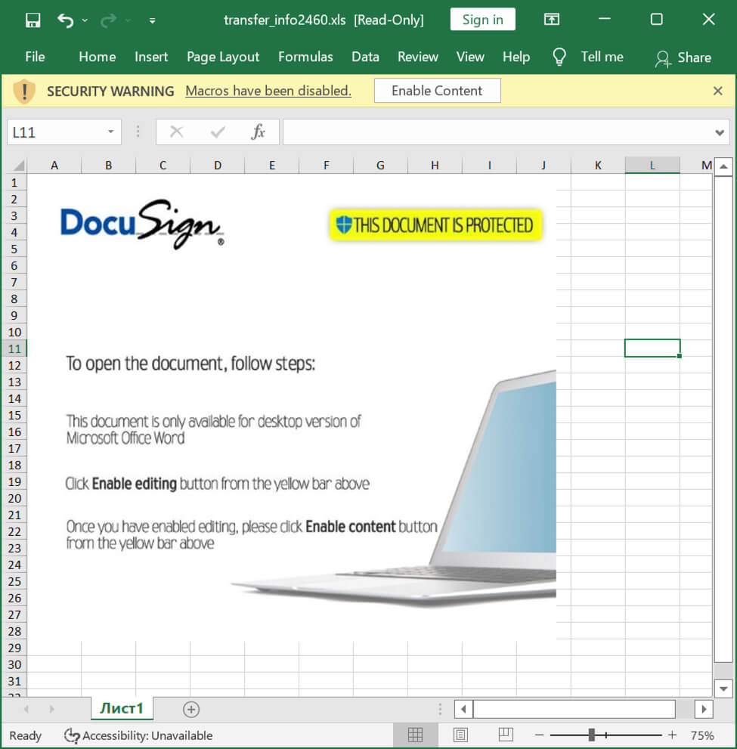Screen dimensions: 737x749
Task: Click the Redo arrow icon
Action: (108, 20)
